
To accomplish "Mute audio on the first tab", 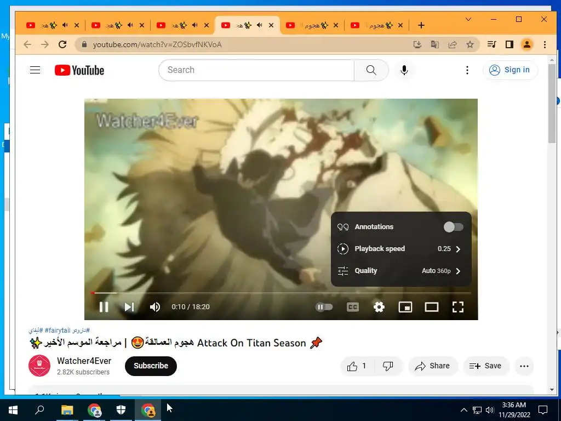I will [65, 25].
